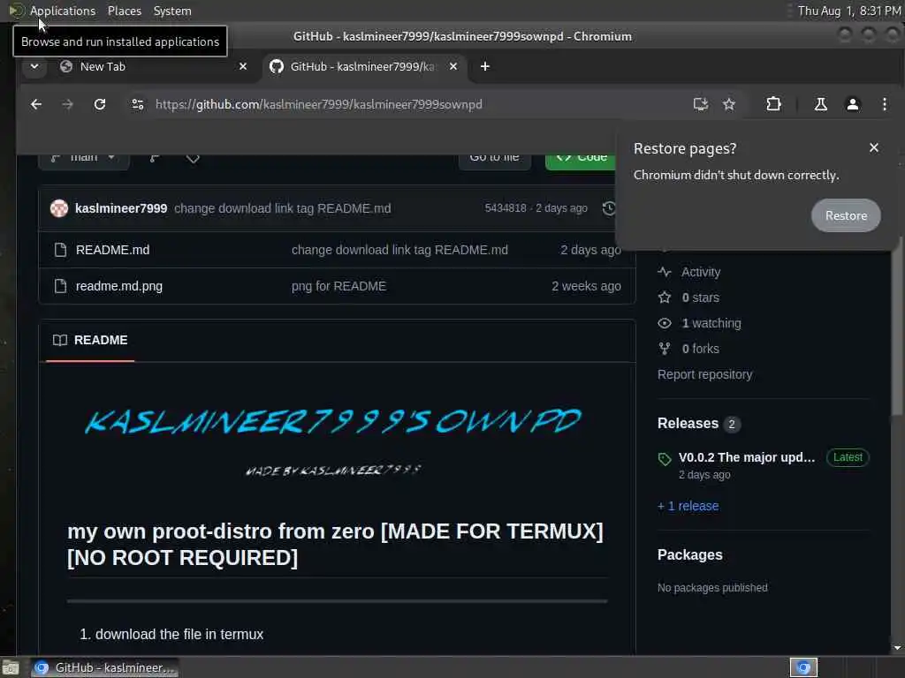Click the Latest release badge
905x678 pixels.
[x=848, y=457]
